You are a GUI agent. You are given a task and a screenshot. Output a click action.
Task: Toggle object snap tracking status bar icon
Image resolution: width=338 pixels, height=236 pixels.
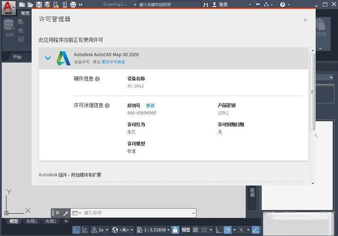[256, 230]
